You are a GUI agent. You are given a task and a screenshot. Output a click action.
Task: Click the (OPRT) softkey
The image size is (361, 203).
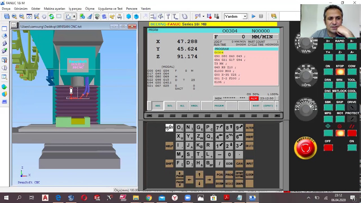[268, 106]
